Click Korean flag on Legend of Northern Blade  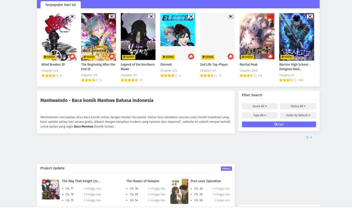click(x=151, y=16)
